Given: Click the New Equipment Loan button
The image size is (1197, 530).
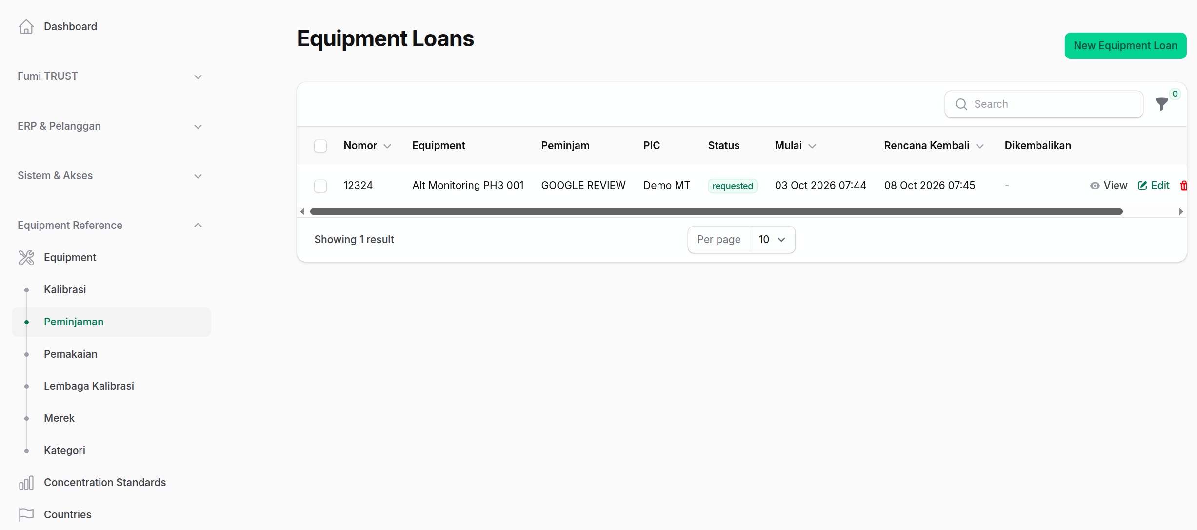Looking at the screenshot, I should pos(1125,46).
